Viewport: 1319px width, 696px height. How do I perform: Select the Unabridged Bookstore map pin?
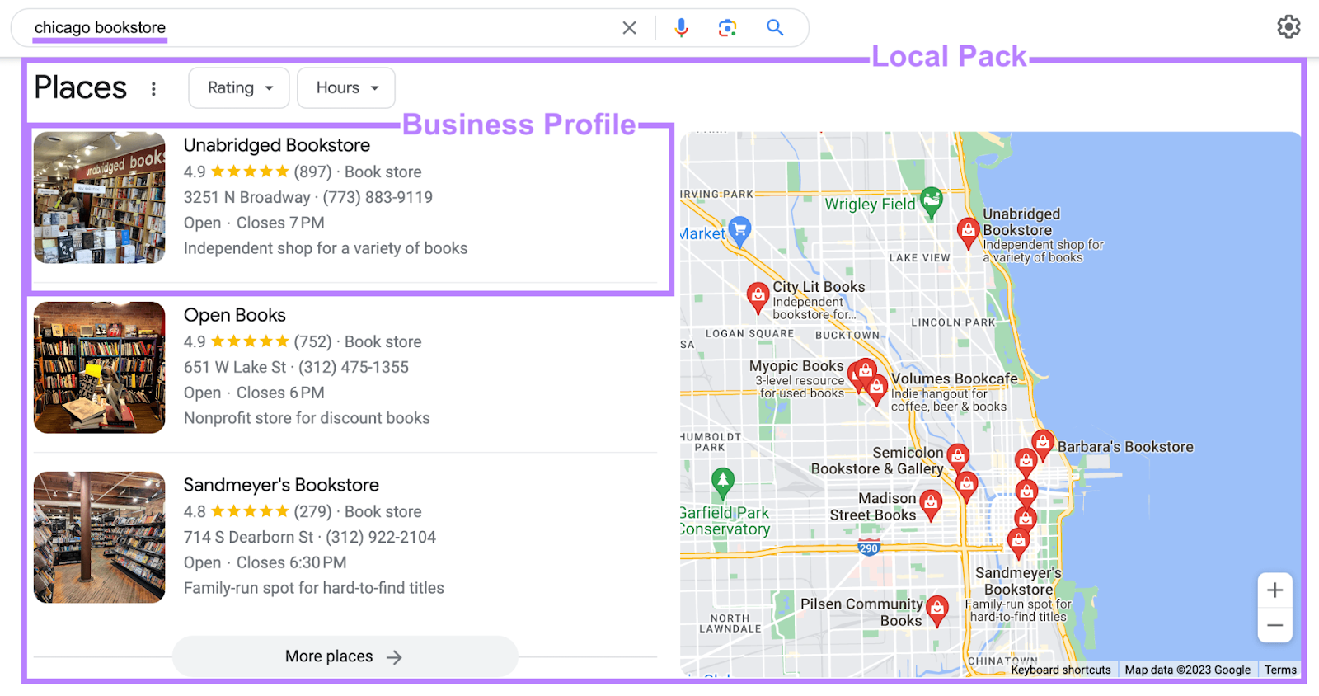coord(968,232)
